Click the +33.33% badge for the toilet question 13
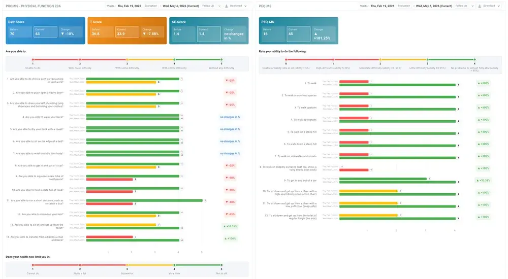The image size is (508, 279). pos(230,226)
